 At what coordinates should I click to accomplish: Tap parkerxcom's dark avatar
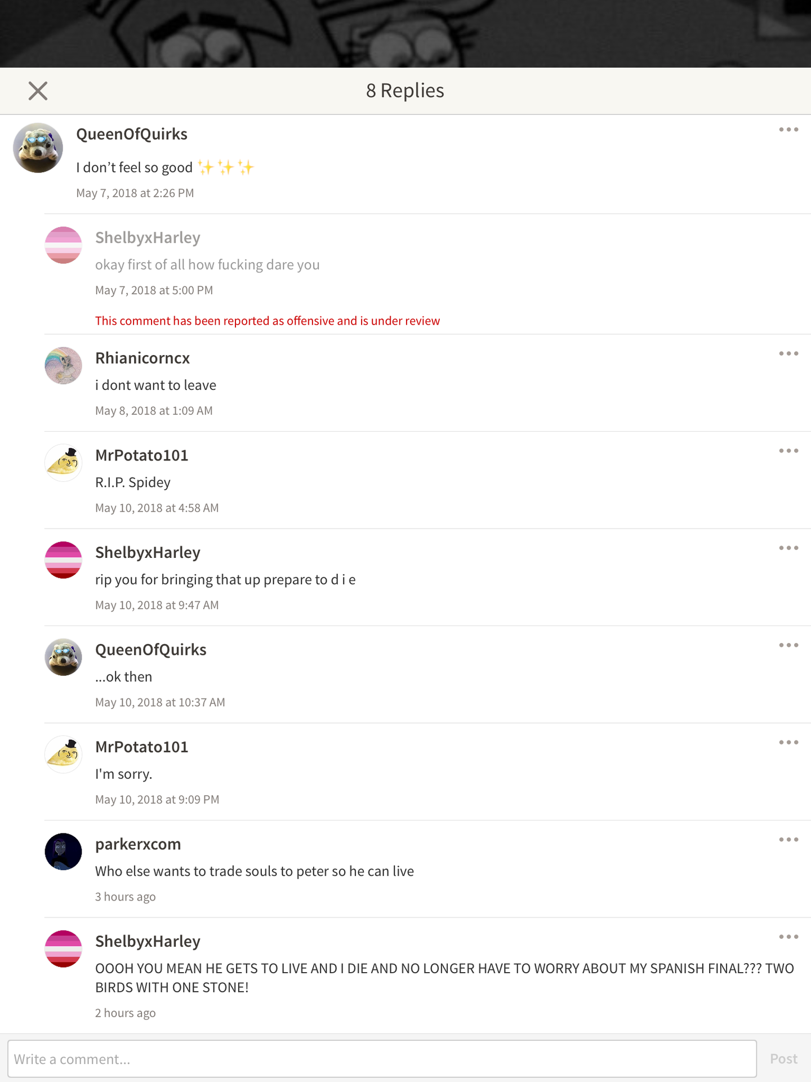coord(63,852)
